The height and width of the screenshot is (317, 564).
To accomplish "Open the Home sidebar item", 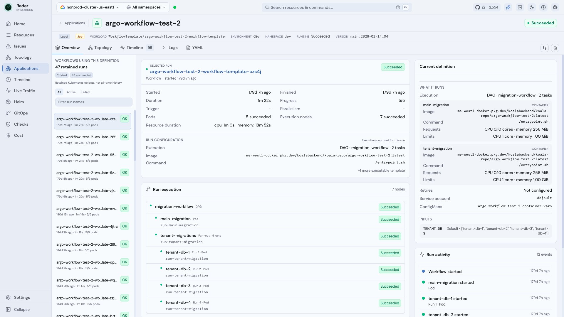I will pos(26,24).
